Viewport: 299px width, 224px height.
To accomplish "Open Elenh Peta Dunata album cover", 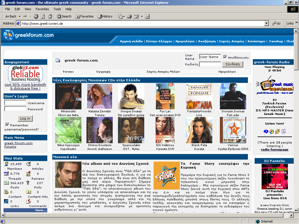I will coord(199,130).
